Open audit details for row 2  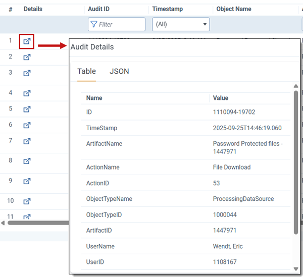pos(27,57)
